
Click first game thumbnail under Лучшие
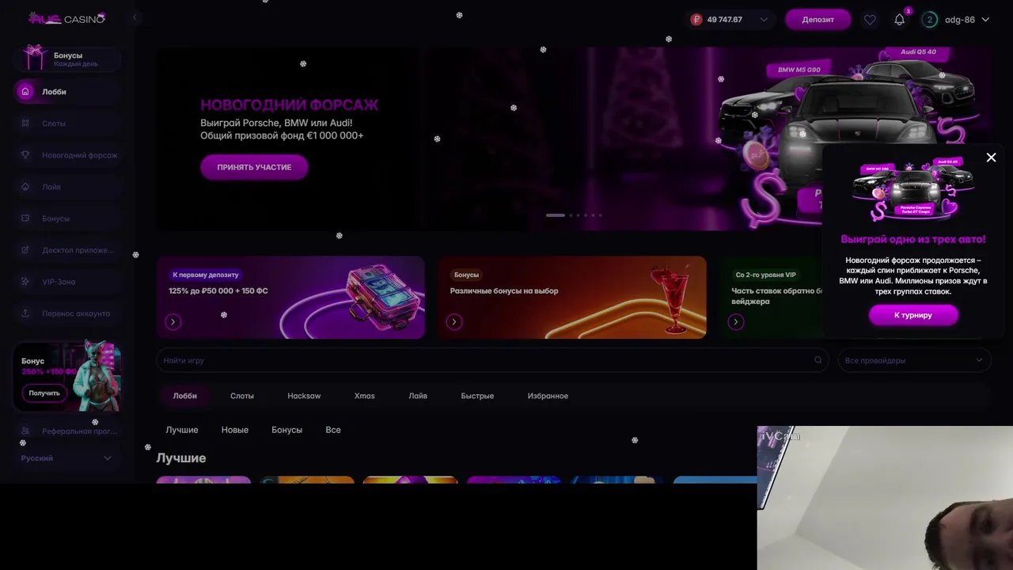(x=203, y=480)
